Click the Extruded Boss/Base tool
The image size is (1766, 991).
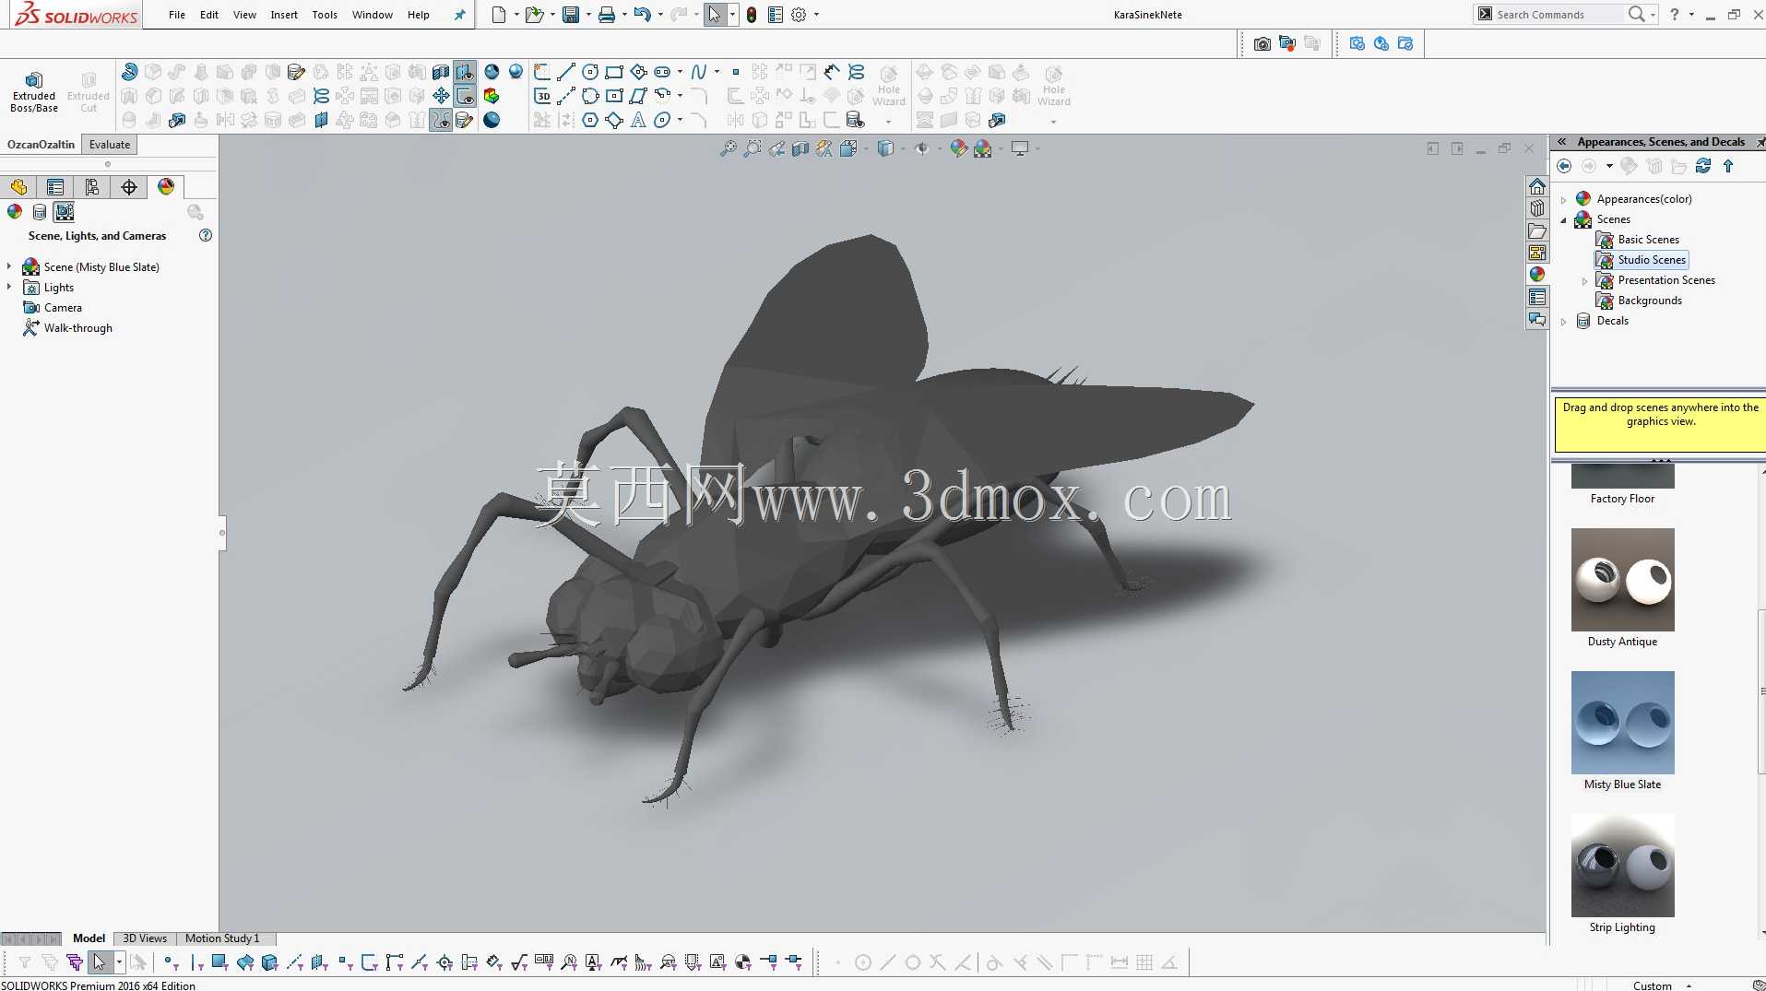pos(34,91)
